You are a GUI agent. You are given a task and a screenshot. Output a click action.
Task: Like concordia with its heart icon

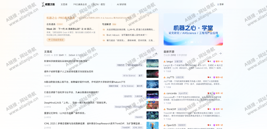coord(208,93)
